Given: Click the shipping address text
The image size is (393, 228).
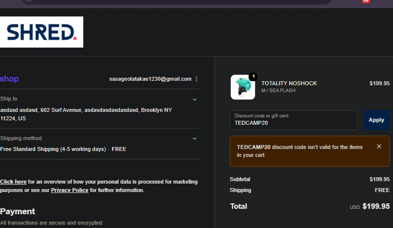Looking at the screenshot, I should (86, 114).
